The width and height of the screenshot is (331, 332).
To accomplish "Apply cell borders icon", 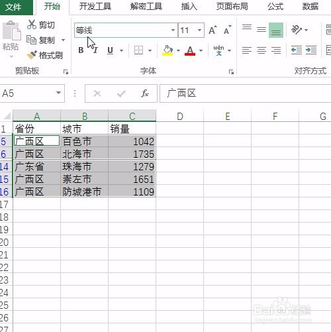I will (138, 50).
